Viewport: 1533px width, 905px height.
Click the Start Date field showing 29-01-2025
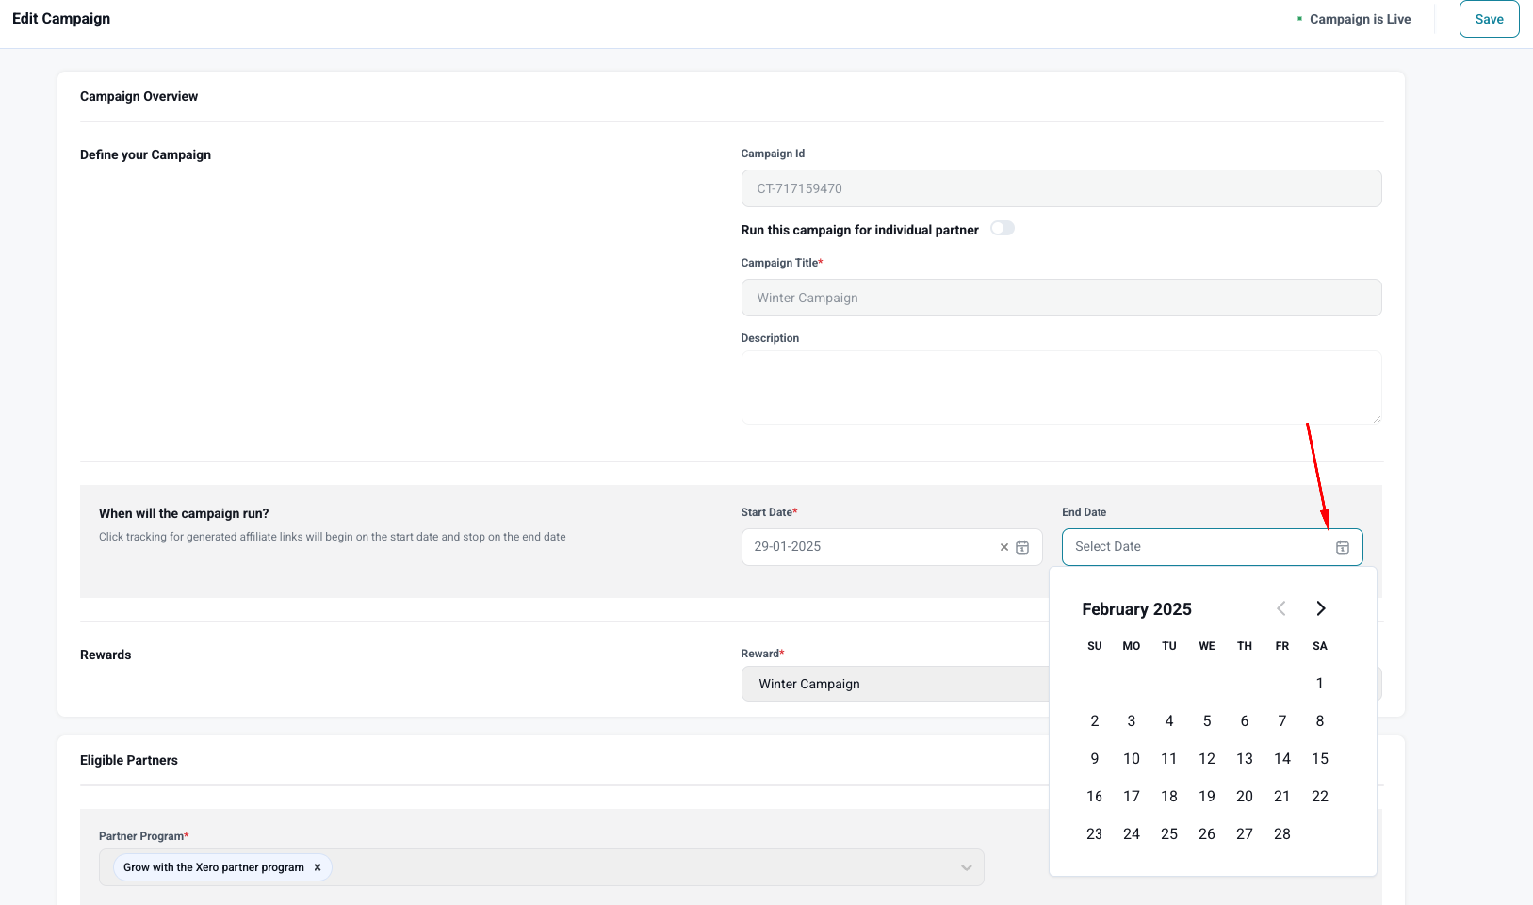[x=867, y=547]
